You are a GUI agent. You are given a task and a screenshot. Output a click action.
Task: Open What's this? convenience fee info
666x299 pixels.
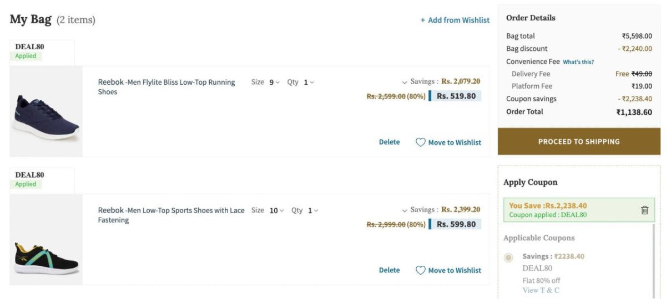(x=578, y=62)
